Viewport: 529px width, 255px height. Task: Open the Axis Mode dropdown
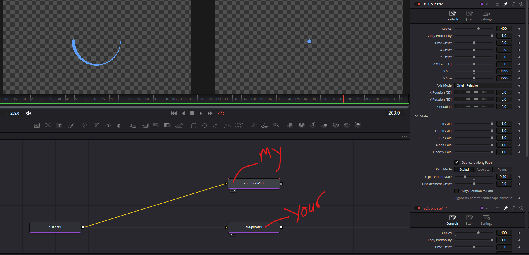pyautogui.click(x=483, y=85)
